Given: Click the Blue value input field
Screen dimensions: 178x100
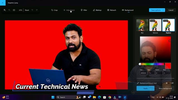Looking at the screenshot, I should (167, 73).
